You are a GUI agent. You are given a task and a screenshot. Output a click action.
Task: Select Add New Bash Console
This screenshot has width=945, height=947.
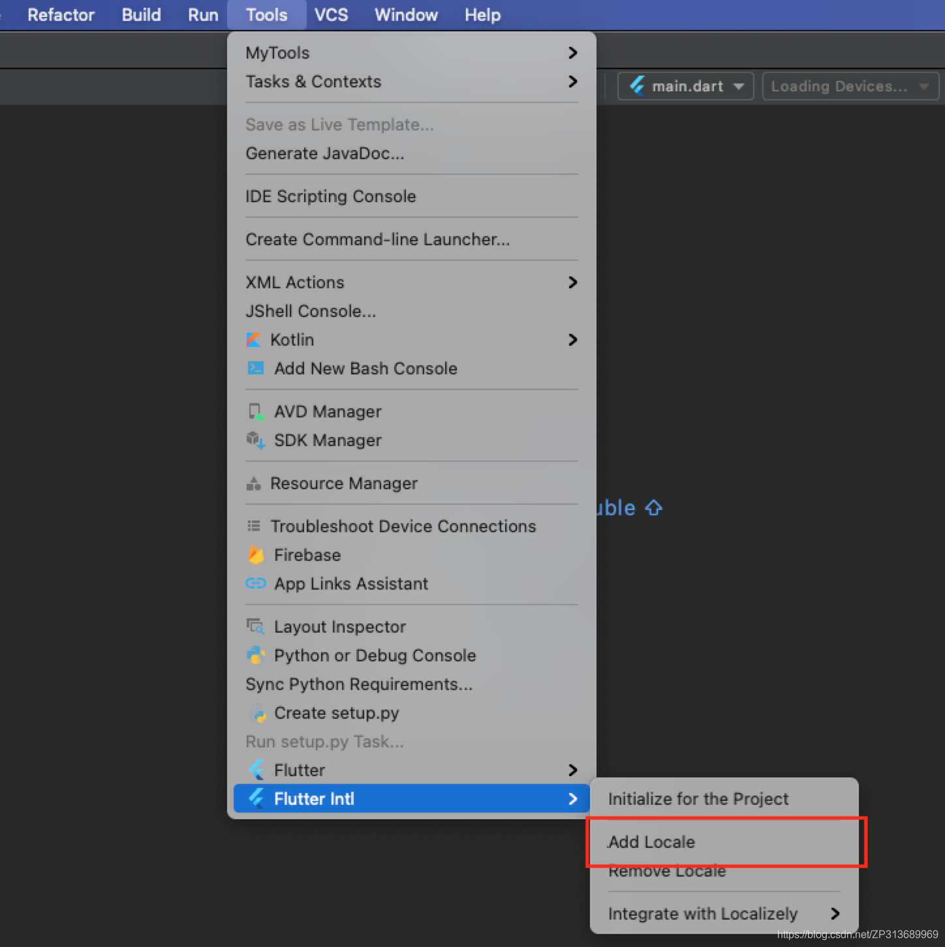click(412, 368)
